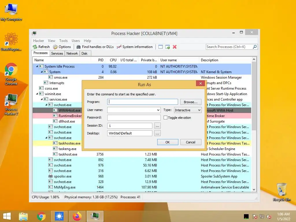Collapse svchost.exe above WWAHost.exe

tap(47, 105)
